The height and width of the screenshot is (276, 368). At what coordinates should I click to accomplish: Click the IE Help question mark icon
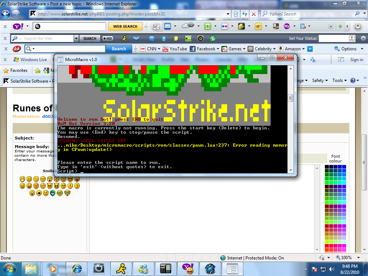tap(353, 80)
